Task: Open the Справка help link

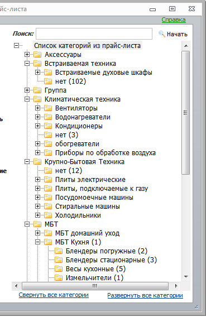Action: [x=174, y=20]
